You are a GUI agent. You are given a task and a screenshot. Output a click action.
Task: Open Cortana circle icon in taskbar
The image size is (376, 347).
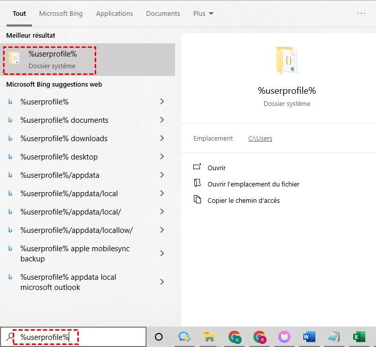[x=159, y=337]
